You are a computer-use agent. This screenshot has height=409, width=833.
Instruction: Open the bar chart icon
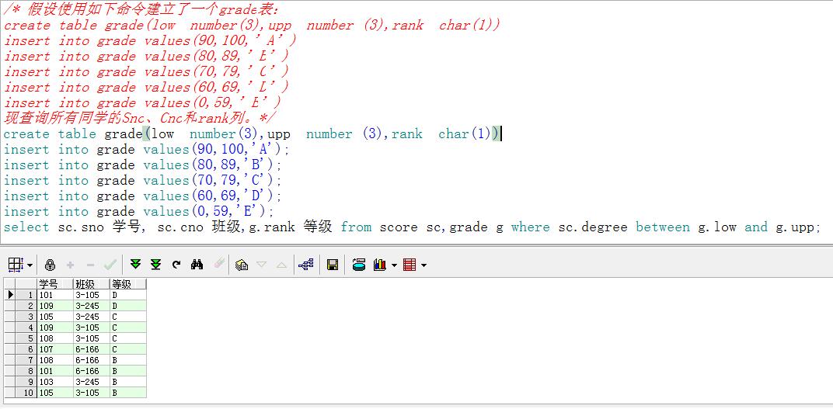(379, 264)
